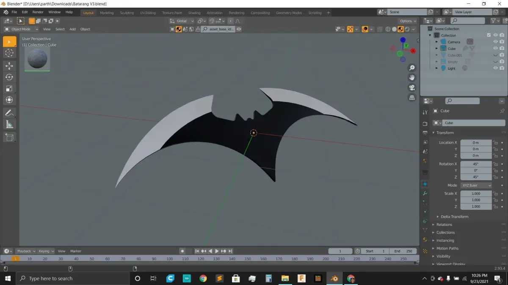Hide the Light in viewport
The width and height of the screenshot is (508, 285).
point(495,68)
